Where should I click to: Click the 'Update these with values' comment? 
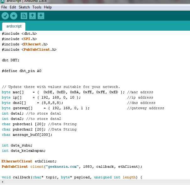point(61,87)
